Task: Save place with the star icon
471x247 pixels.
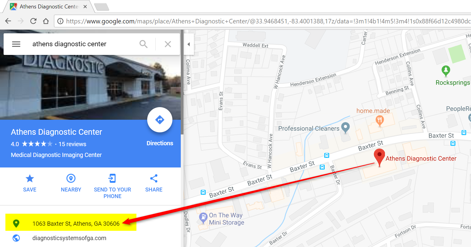Action: [30, 179]
